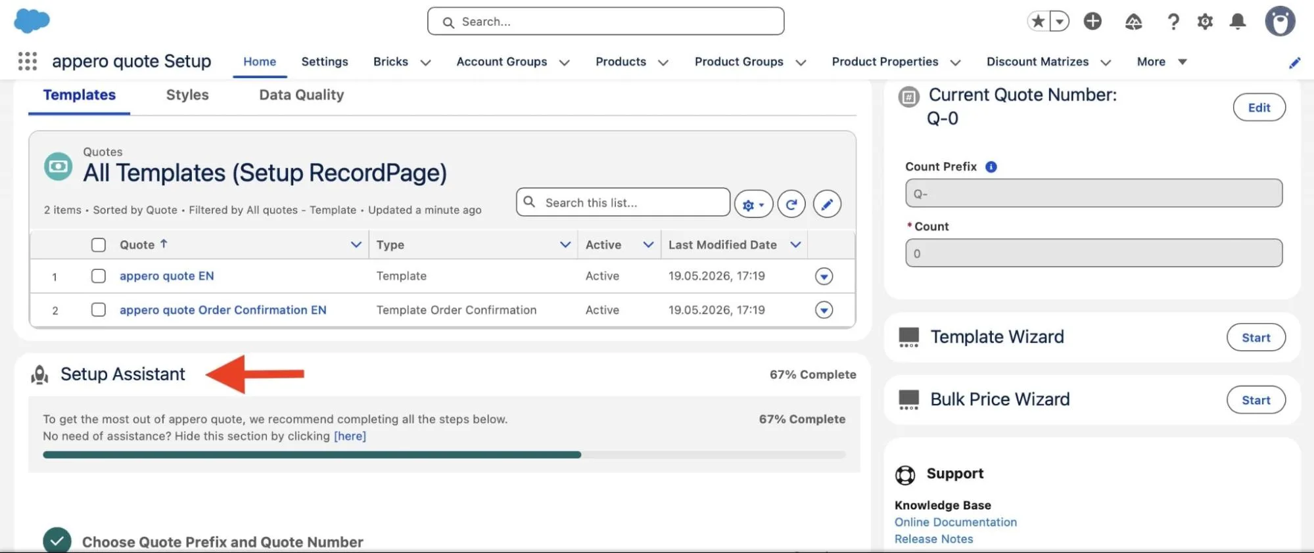Click Edit for Current Quote Number
The width and height of the screenshot is (1314, 553).
click(x=1259, y=108)
